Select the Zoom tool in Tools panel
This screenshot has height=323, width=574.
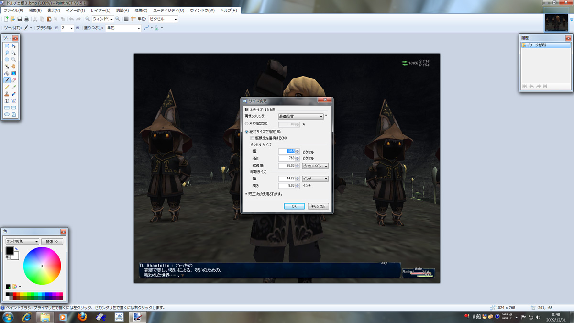14,60
